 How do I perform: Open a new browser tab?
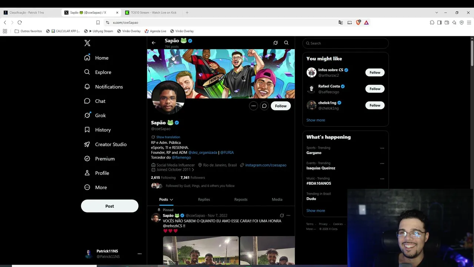(x=187, y=13)
